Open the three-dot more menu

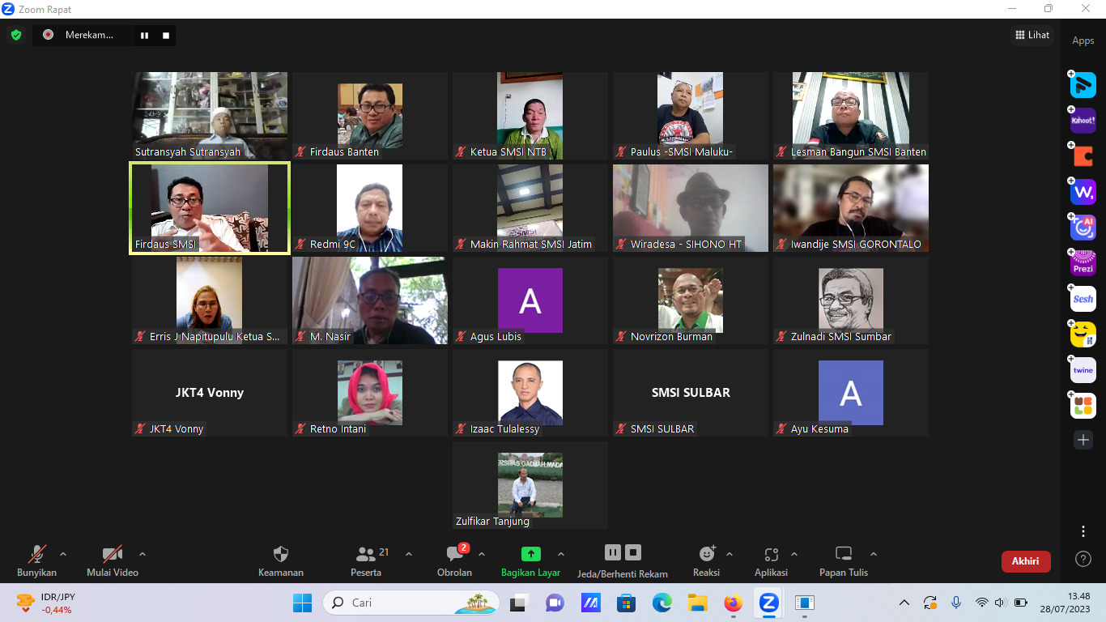tap(1083, 532)
